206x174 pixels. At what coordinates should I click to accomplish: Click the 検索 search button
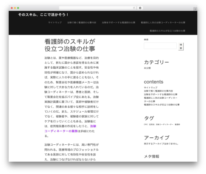[x=181, y=46]
